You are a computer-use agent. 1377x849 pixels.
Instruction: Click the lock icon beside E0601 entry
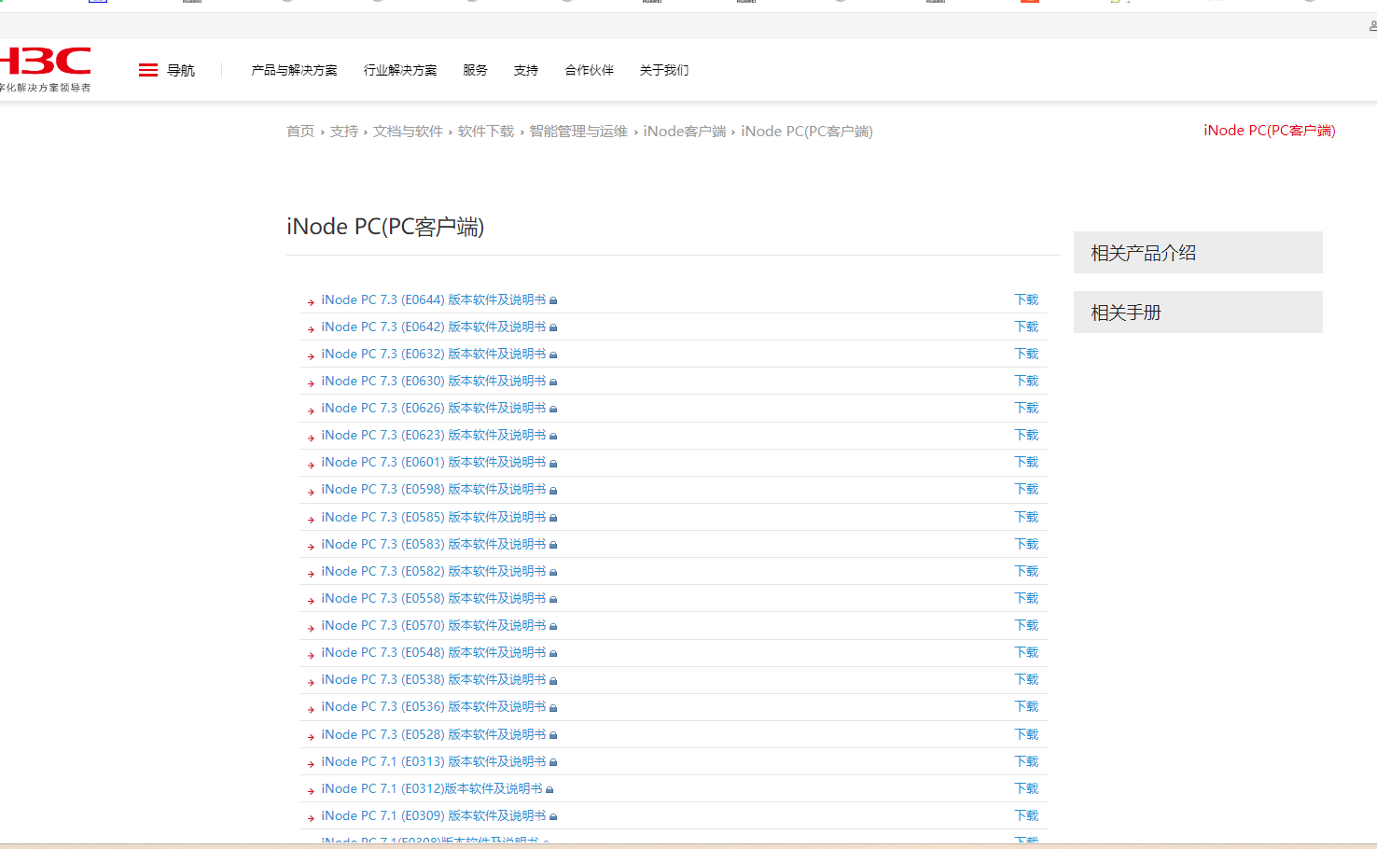coord(553,463)
